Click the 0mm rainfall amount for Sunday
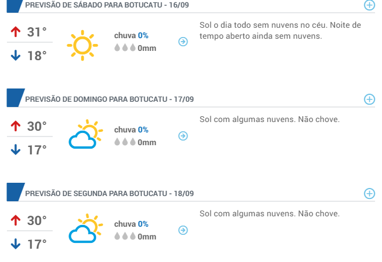 click(147, 142)
